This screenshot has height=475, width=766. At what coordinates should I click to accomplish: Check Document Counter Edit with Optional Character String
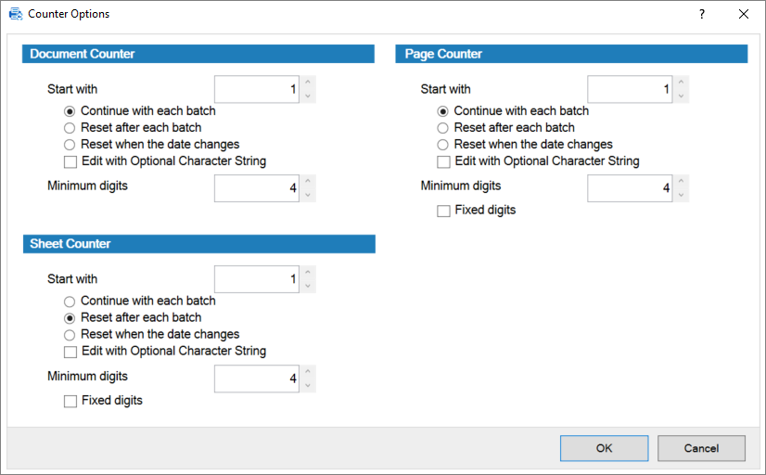point(70,161)
